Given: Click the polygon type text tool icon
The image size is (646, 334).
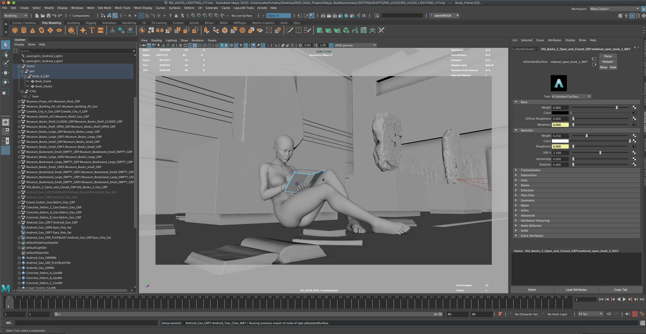Looking at the screenshot, I should 92,30.
